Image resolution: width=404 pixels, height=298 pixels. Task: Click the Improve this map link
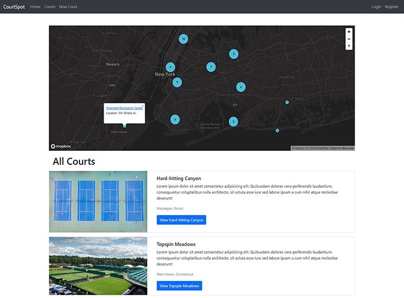click(x=342, y=148)
